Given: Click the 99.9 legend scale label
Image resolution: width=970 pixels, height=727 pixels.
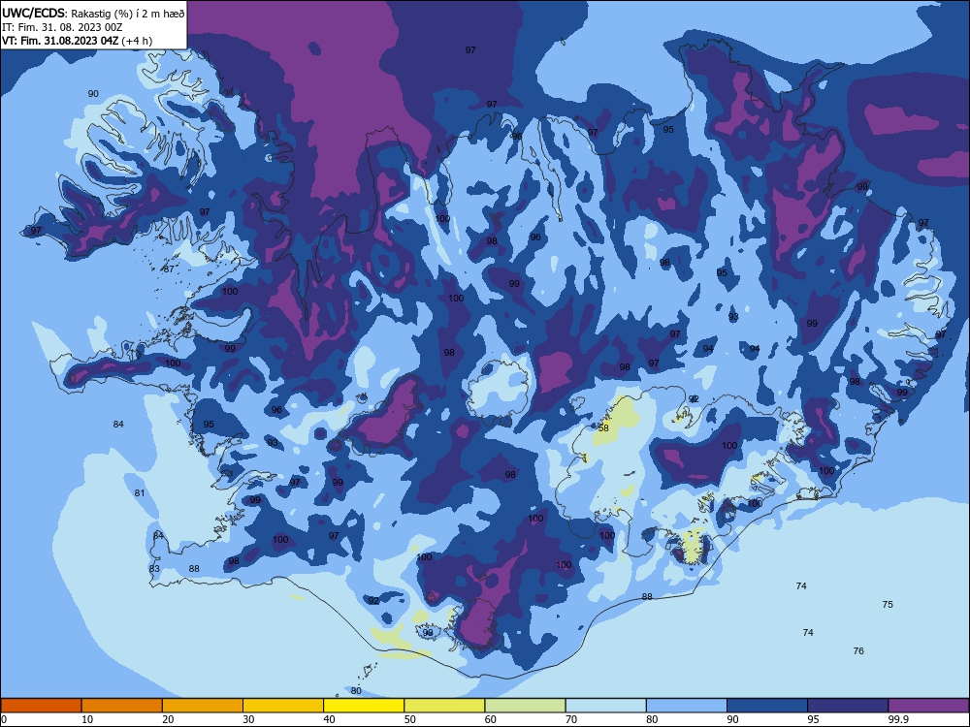Looking at the screenshot, I should [898, 719].
